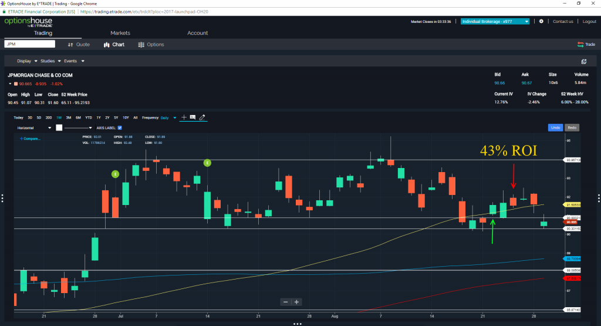Open the Horizontal drawing type dropdown
601x326 pixels.
33,127
